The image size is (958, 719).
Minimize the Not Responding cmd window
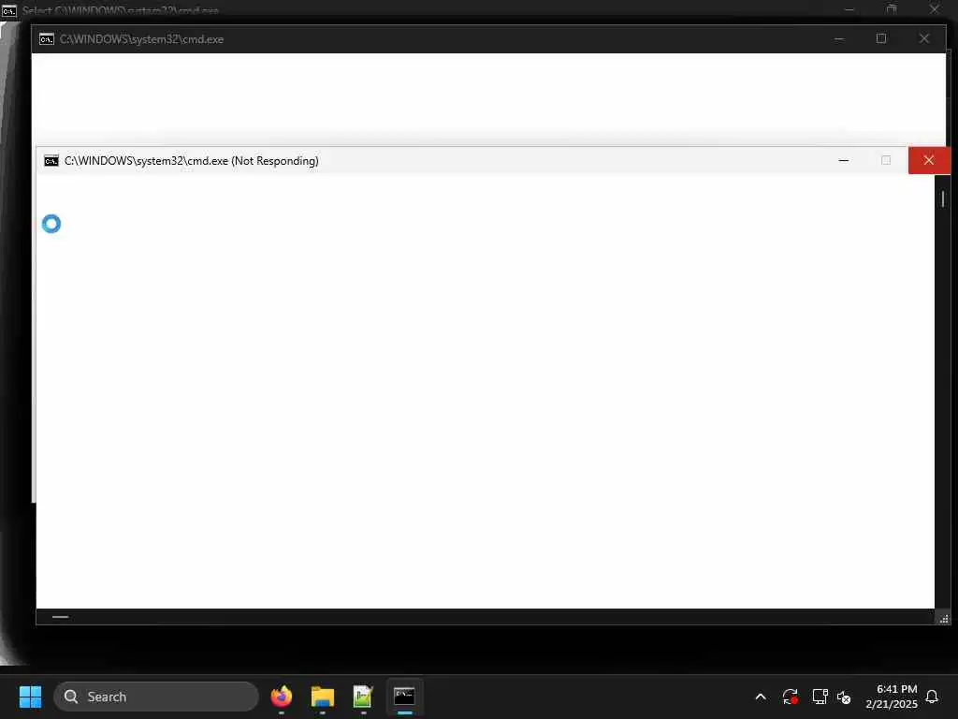click(x=844, y=160)
